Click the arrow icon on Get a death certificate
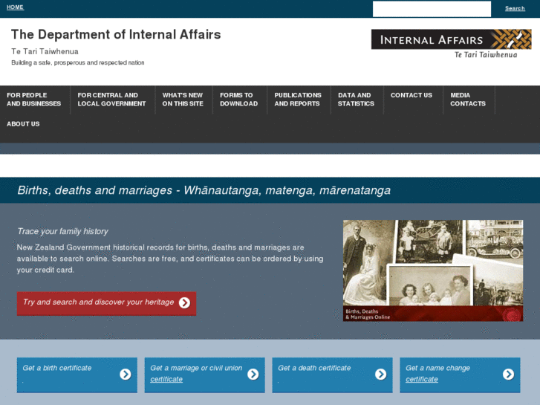 pyautogui.click(x=380, y=374)
